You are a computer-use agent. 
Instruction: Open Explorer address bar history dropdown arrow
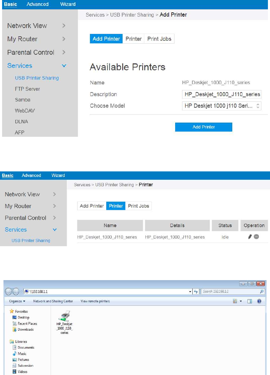point(190,292)
